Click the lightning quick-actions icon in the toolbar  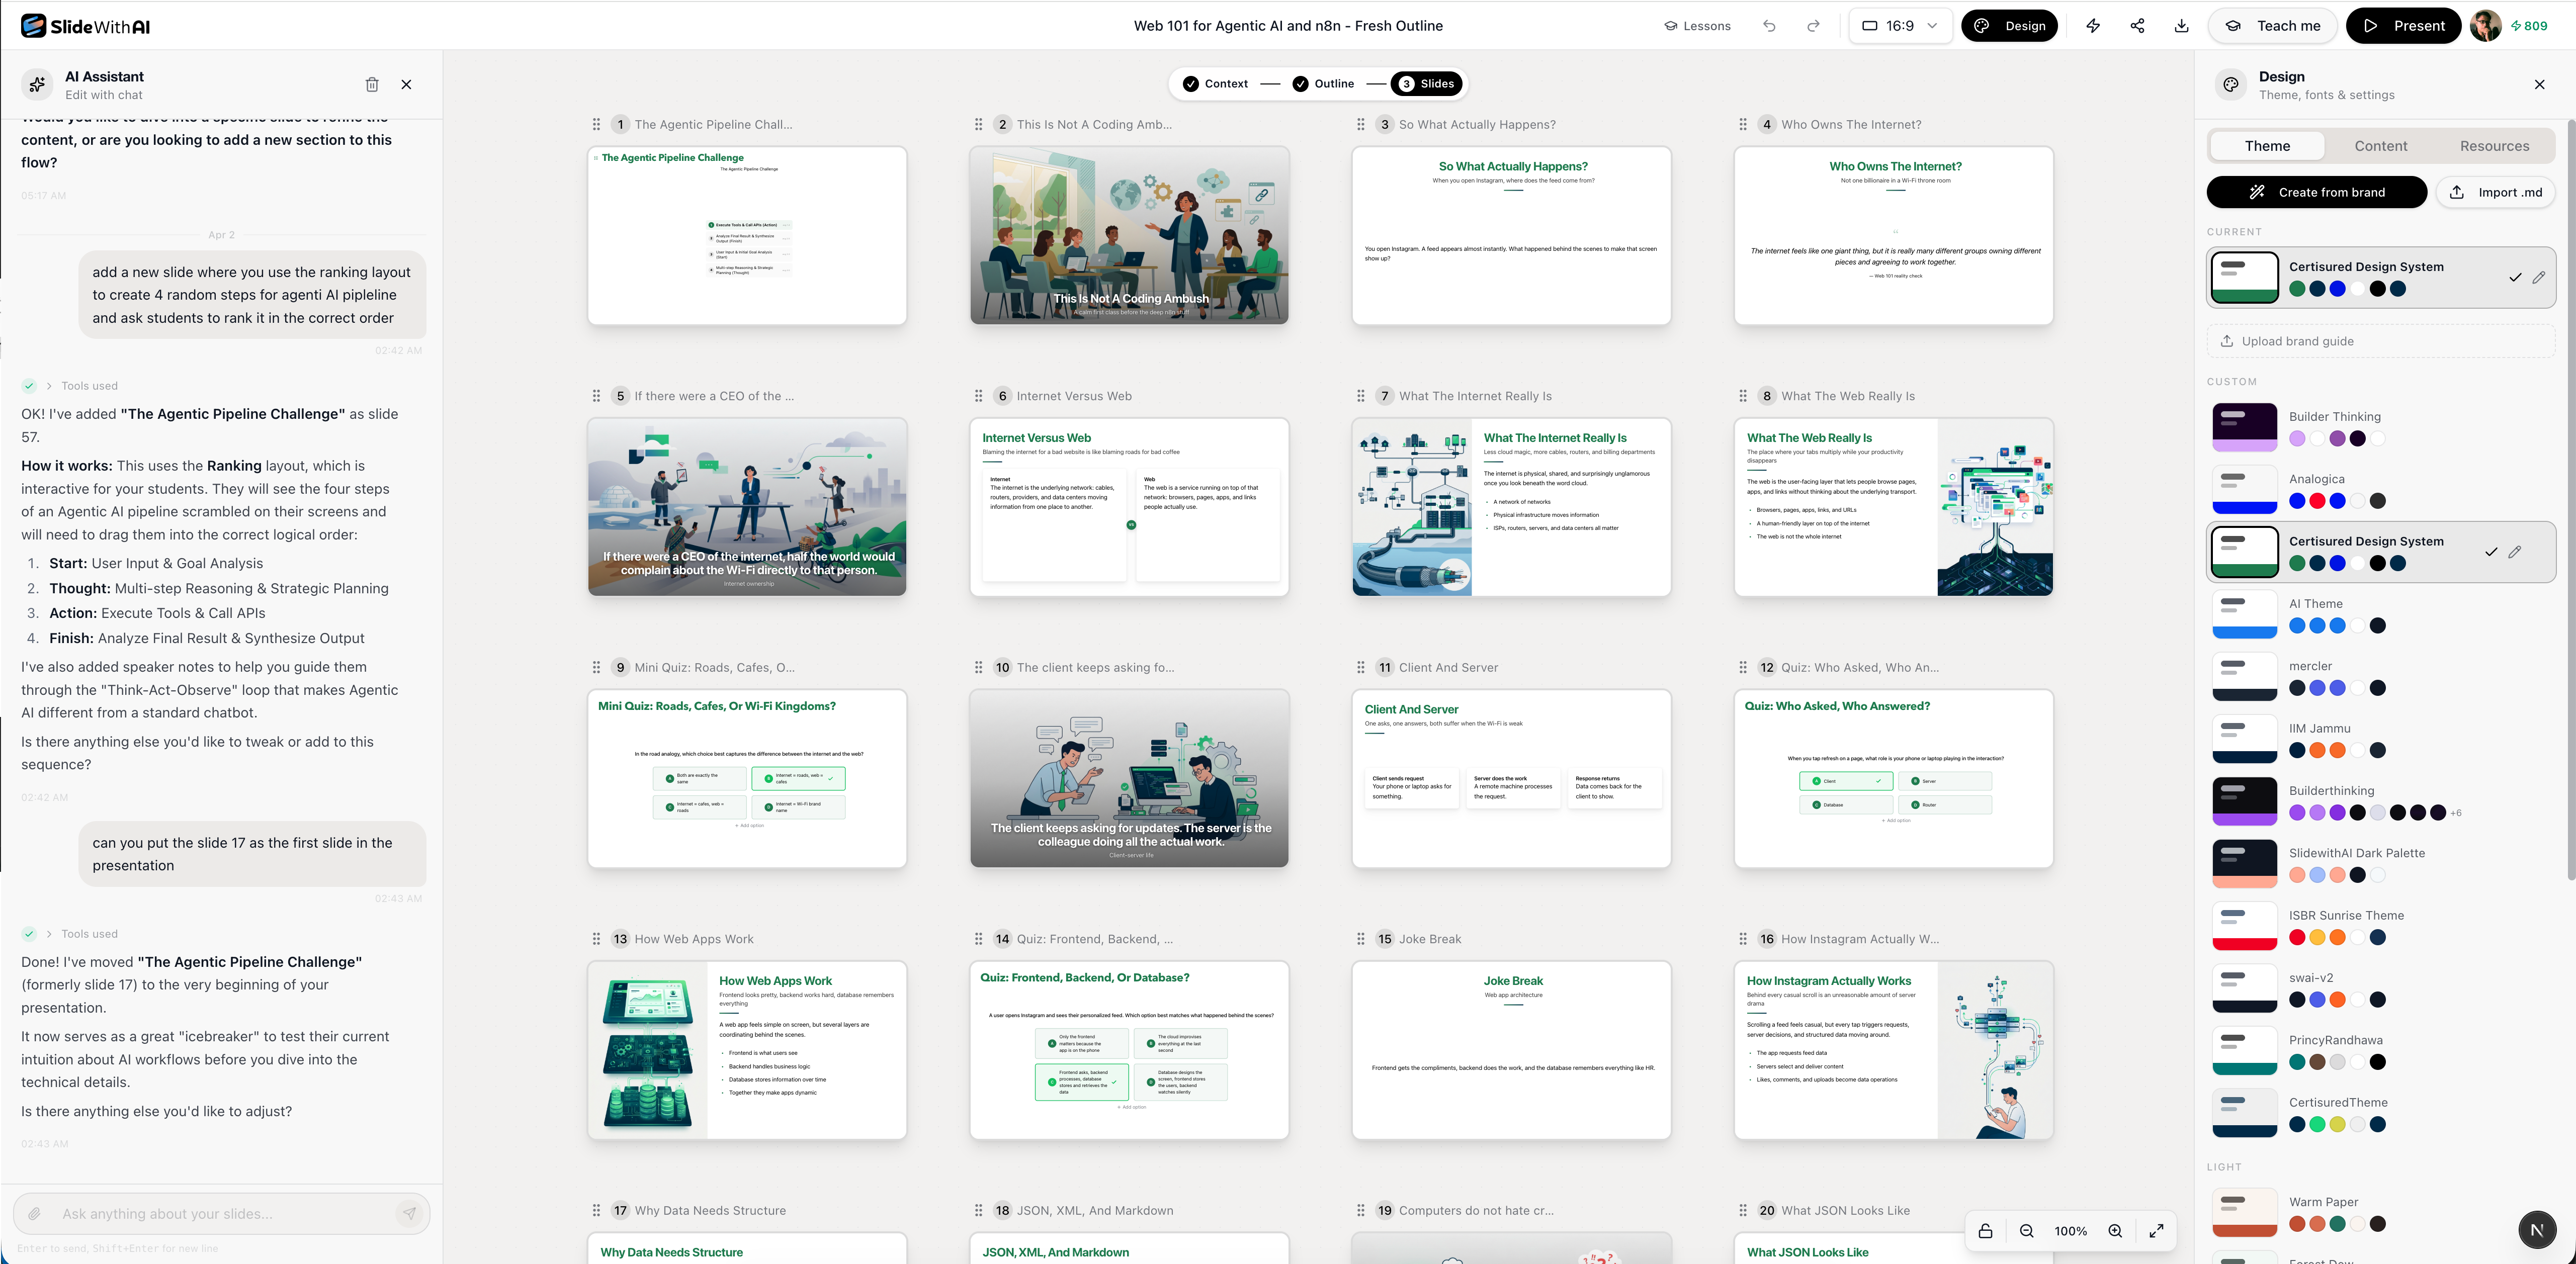(x=2093, y=25)
